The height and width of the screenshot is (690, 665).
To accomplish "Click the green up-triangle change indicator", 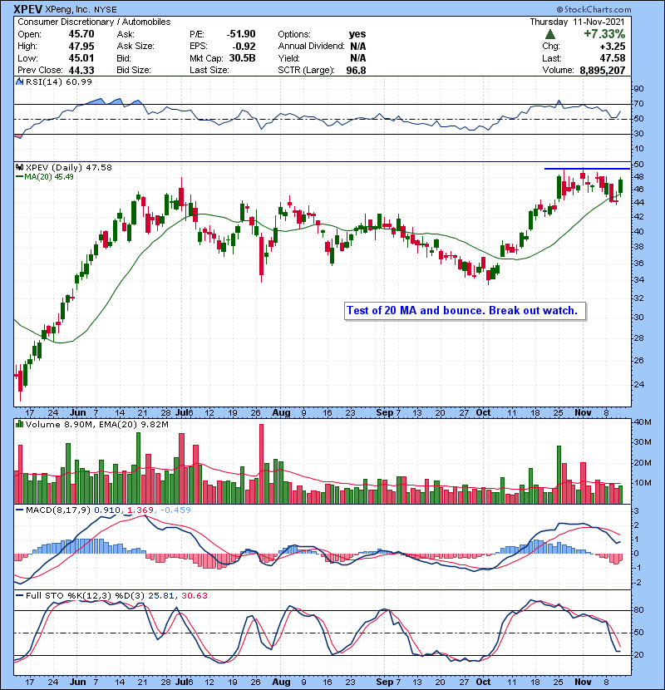I will point(549,34).
